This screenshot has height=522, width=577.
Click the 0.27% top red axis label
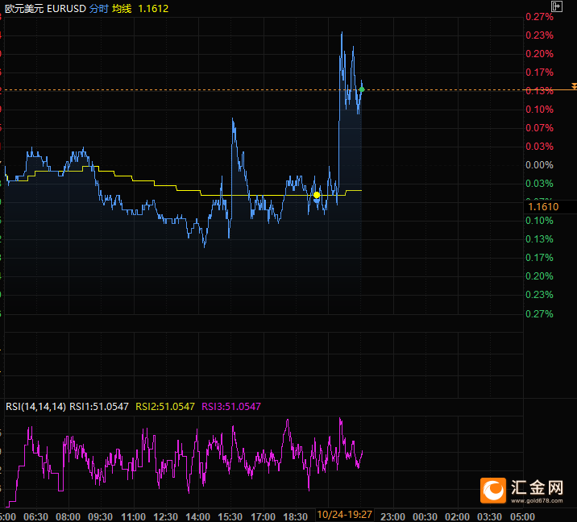click(538, 17)
